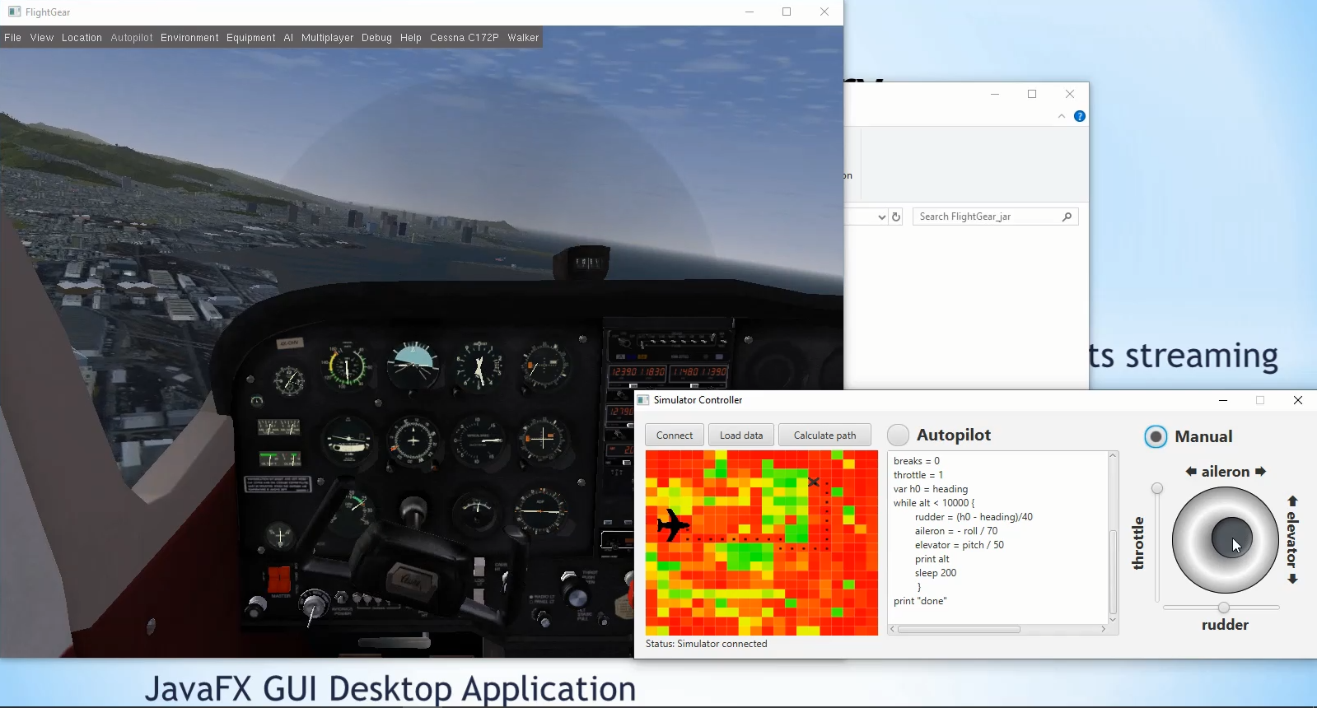Open the Multiplayer menu

tap(327, 38)
